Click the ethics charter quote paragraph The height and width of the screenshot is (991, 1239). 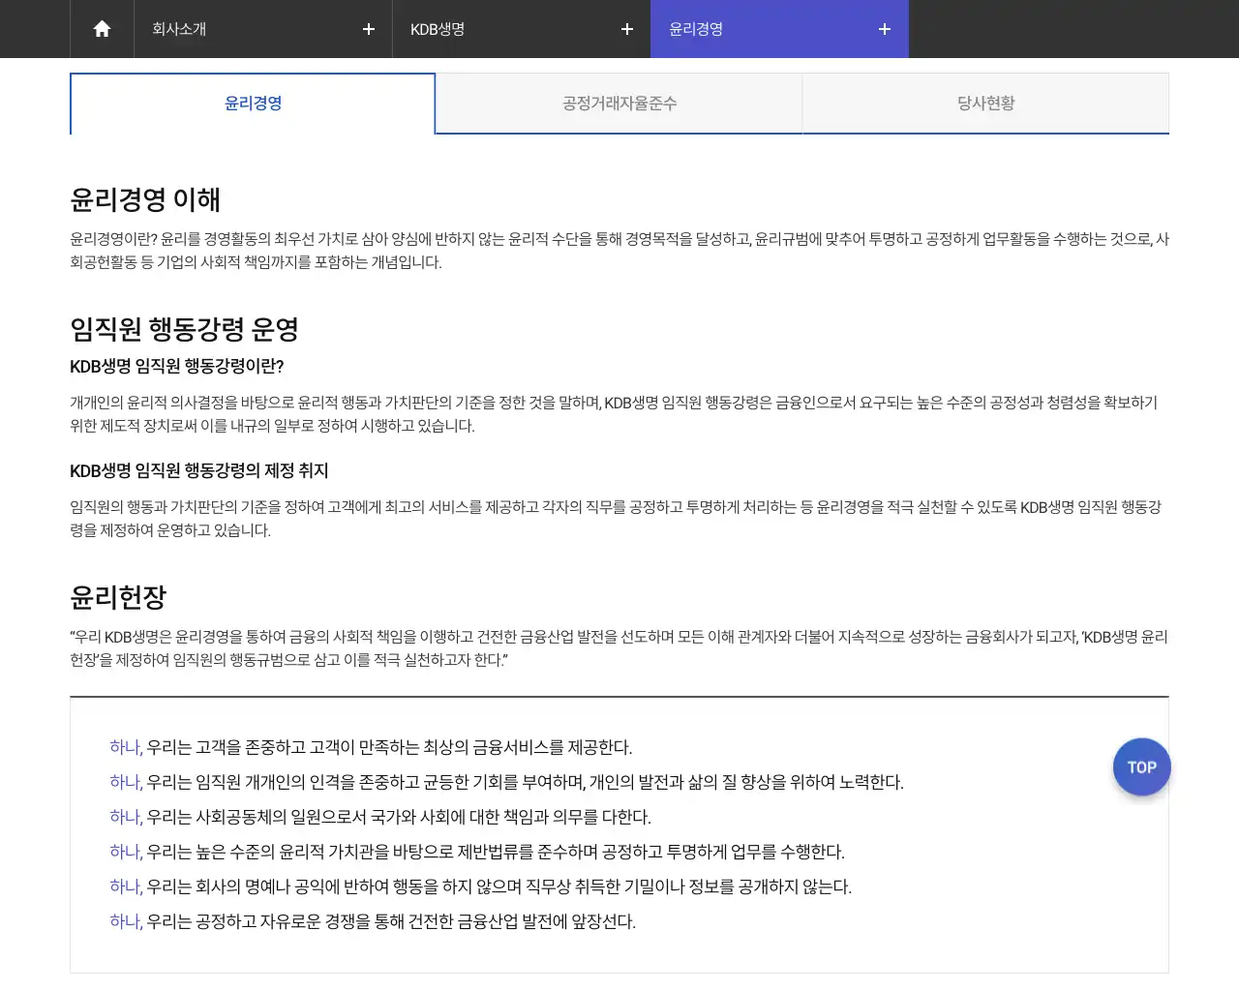619,648
